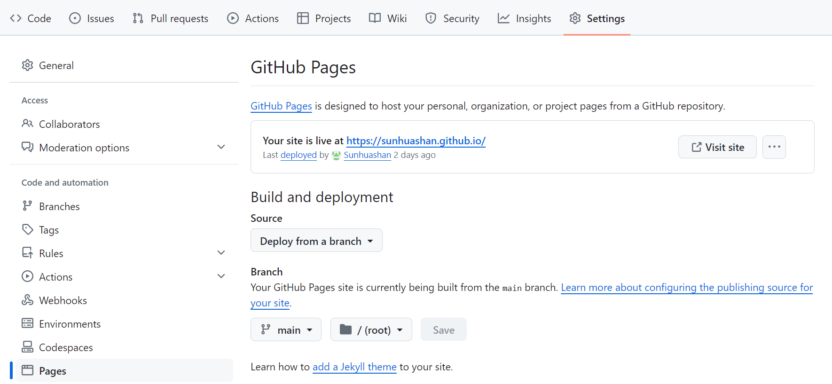Click the Rules icon in sidebar

click(x=28, y=253)
